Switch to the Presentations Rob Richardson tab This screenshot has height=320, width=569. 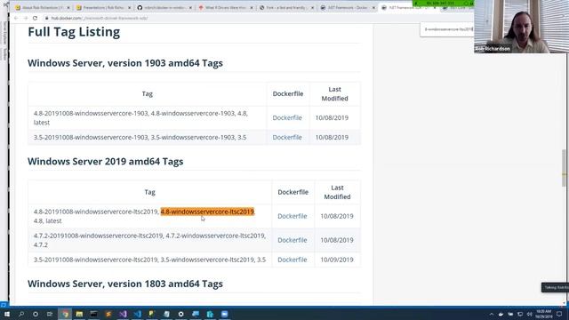[103, 8]
